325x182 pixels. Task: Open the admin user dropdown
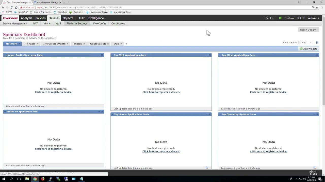(x=314, y=18)
